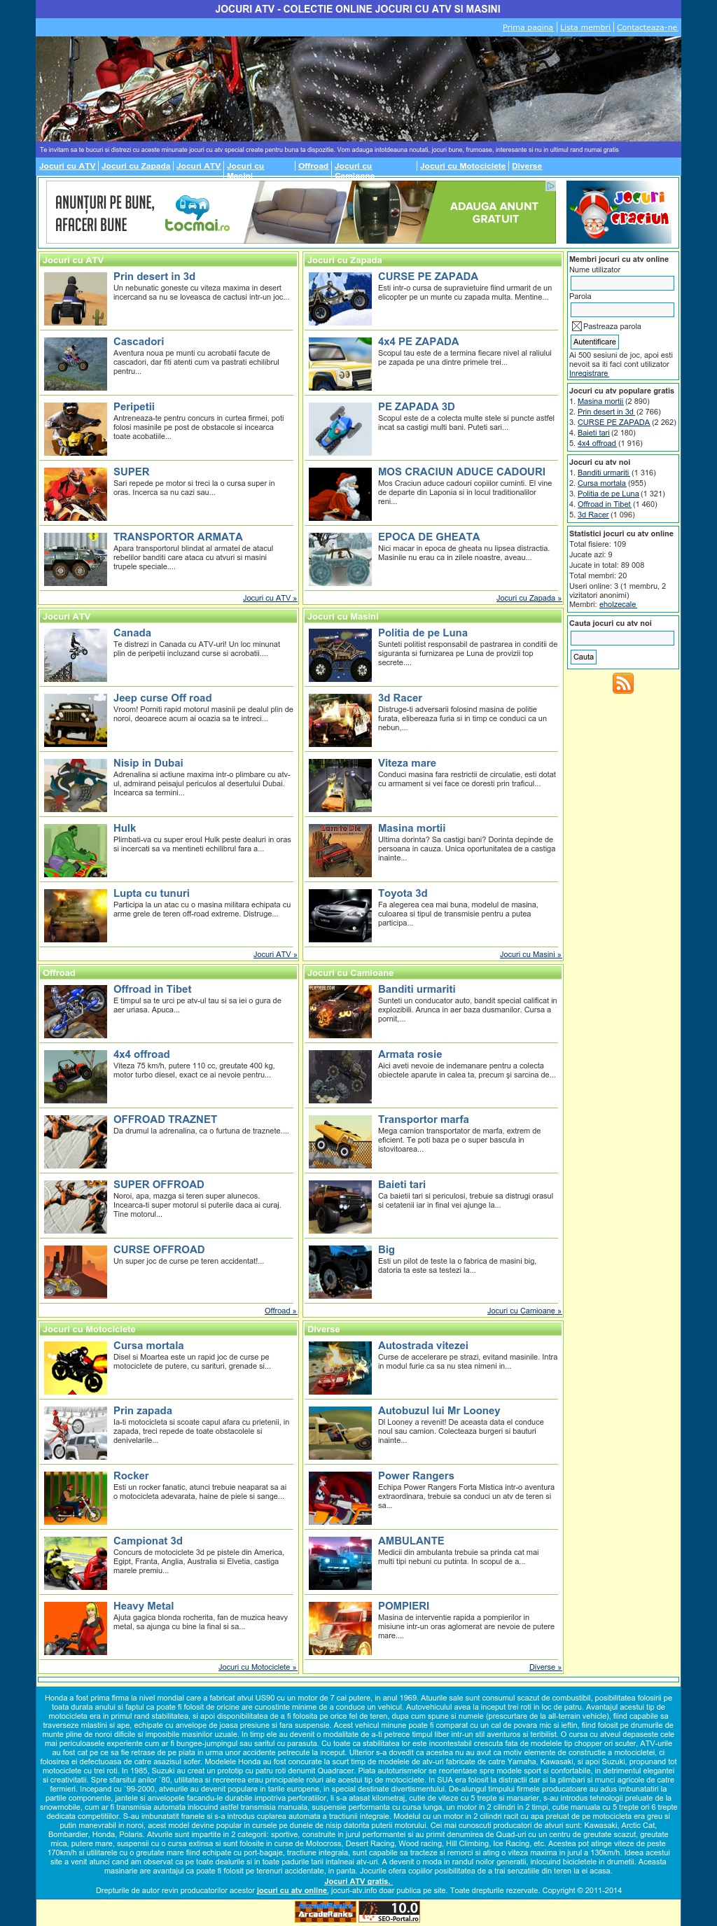Screen dimensions: 717x1926
Task: Click ADAUGA ANUNT GRATUIT ad button
Action: point(494,212)
